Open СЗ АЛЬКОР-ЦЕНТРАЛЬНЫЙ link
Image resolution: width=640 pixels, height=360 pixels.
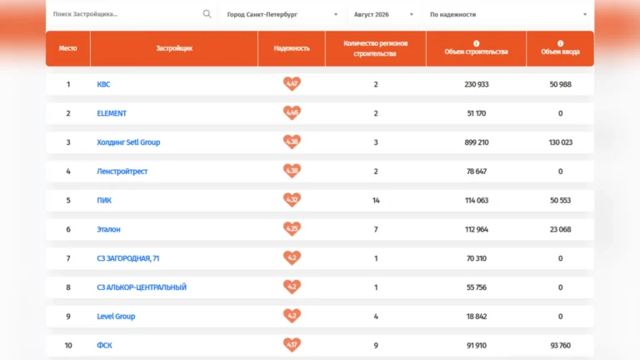coord(142,287)
